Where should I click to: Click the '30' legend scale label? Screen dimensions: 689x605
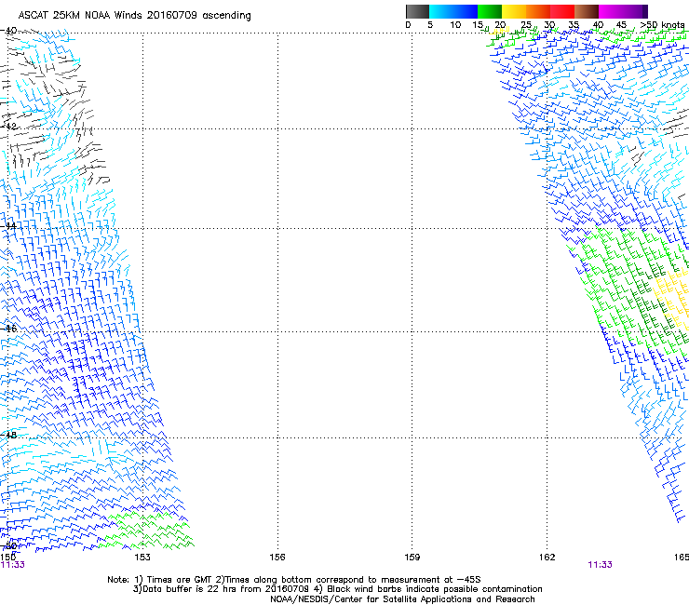[549, 25]
